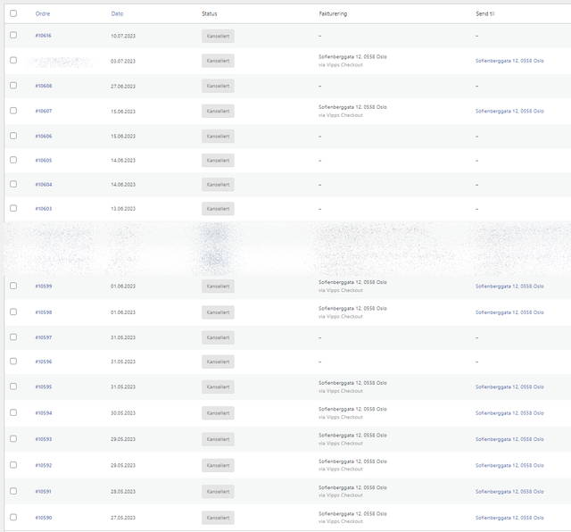571x532 pixels.
Task: View order #10603 details
Action: [44, 209]
